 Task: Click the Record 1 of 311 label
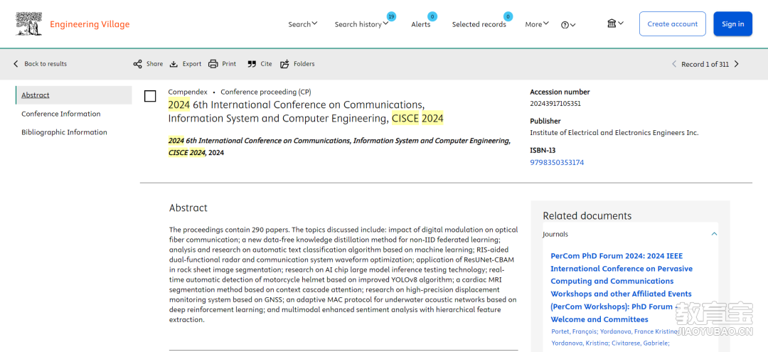point(705,64)
